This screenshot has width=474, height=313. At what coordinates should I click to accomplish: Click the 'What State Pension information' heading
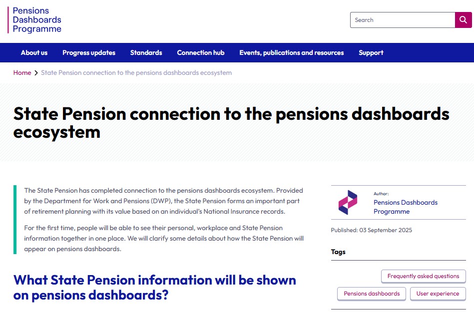(x=154, y=287)
